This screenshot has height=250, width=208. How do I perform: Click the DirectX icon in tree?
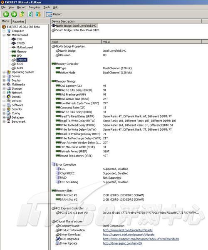tap(9, 97)
